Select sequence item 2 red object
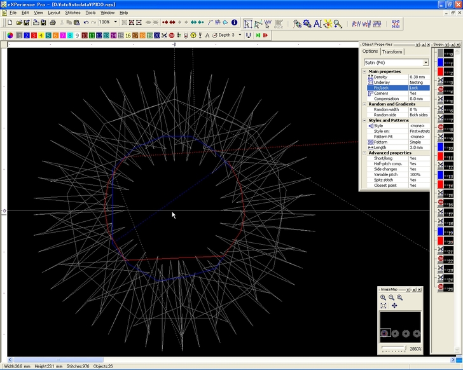Image resolution: width=463 pixels, height=370 pixels. tap(445, 72)
